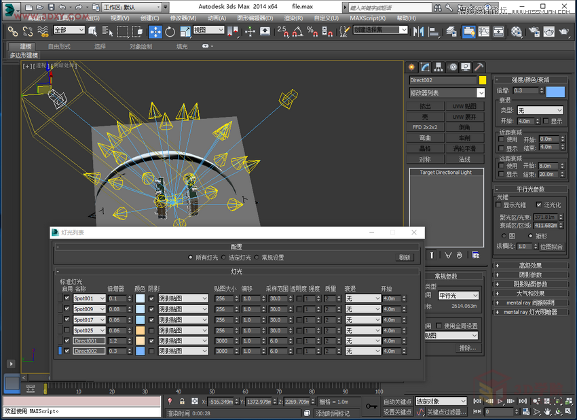Switch to the Create command panel tab
The width and height of the screenshot is (577, 420).
click(x=411, y=67)
